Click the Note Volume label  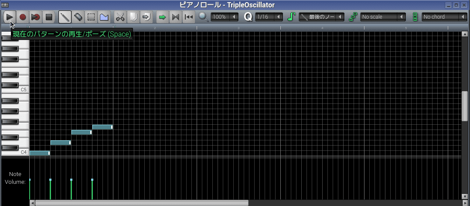click(x=15, y=178)
